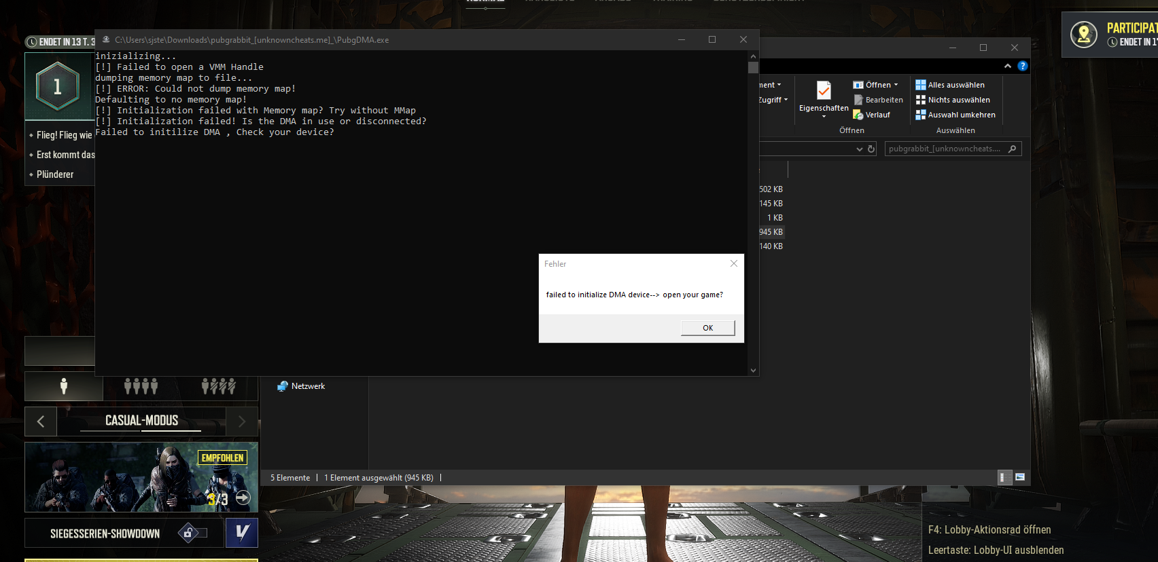Image resolution: width=1158 pixels, height=562 pixels.
Task: Go to next game mode with right arrow
Action: pyautogui.click(x=242, y=421)
